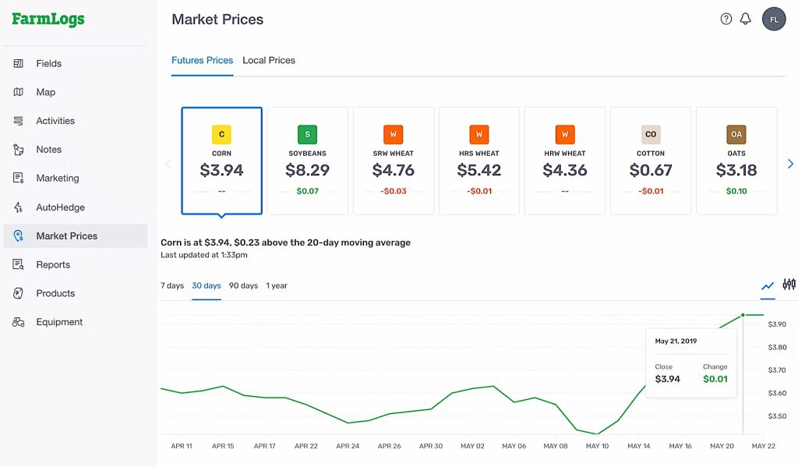Open the Reports section
The width and height of the screenshot is (798, 467).
coord(54,264)
